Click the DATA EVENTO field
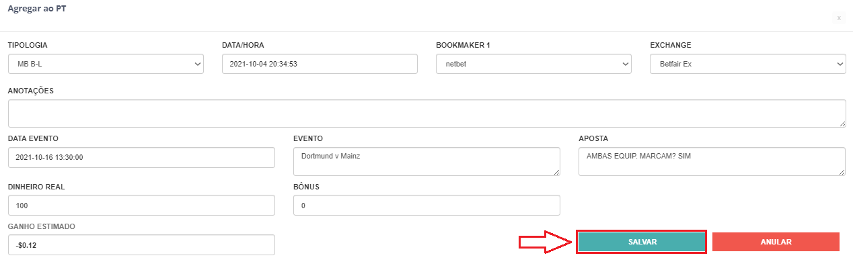The height and width of the screenshot is (268, 853). coord(141,157)
